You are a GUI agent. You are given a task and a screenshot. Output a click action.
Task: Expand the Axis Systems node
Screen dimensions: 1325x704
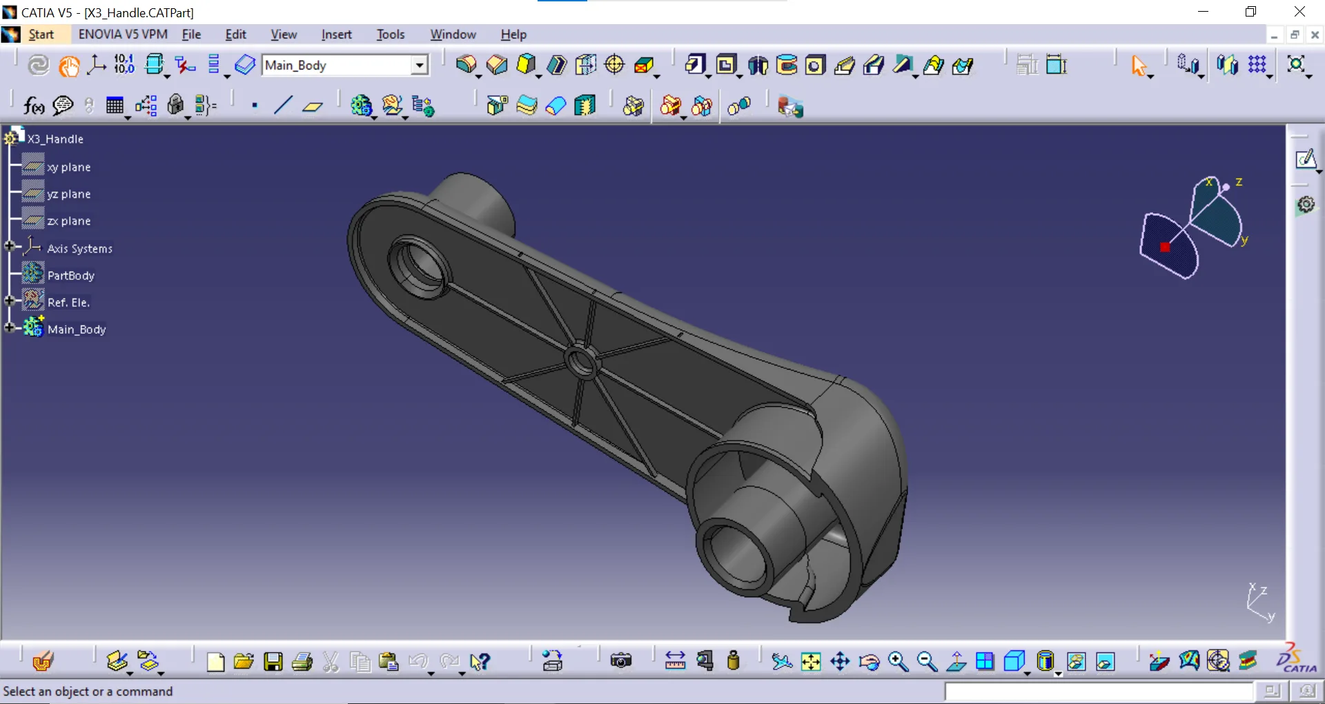[x=10, y=246]
